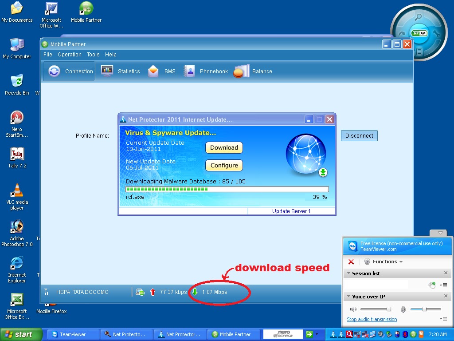Click the 39 % progress value
The height and width of the screenshot is (341, 454).
point(320,197)
